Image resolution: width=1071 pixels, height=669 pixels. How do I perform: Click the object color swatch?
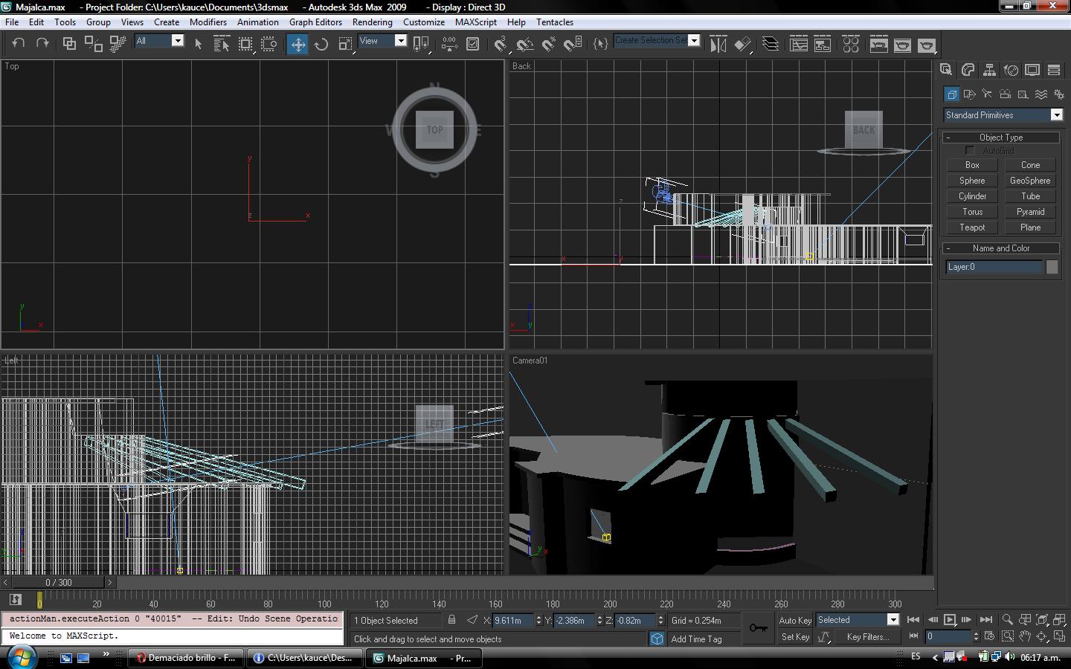click(x=1052, y=267)
